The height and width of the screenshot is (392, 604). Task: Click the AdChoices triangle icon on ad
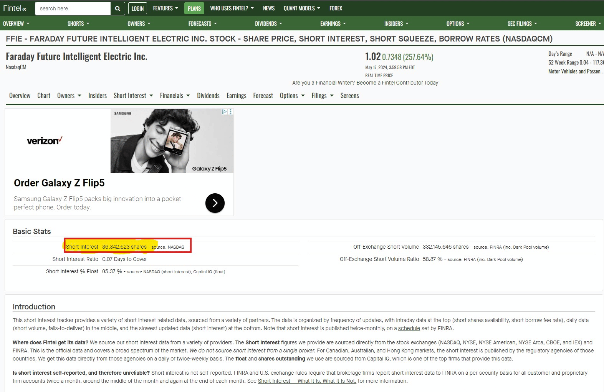click(x=225, y=112)
